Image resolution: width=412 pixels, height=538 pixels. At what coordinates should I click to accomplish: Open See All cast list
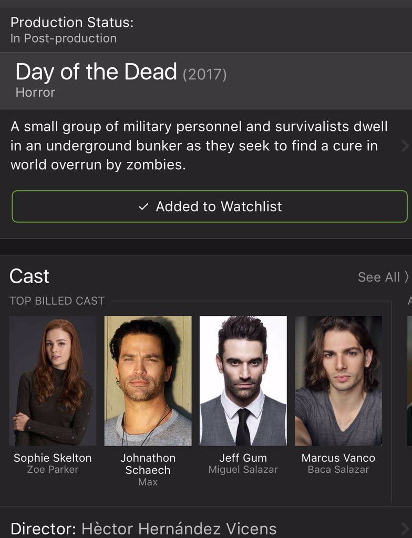coord(379,277)
